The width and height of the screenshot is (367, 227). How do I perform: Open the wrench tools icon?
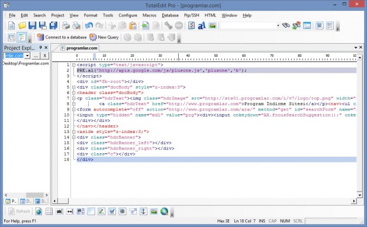point(168,25)
